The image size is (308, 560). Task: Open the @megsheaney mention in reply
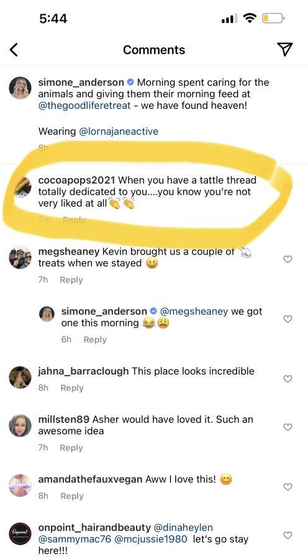click(194, 312)
